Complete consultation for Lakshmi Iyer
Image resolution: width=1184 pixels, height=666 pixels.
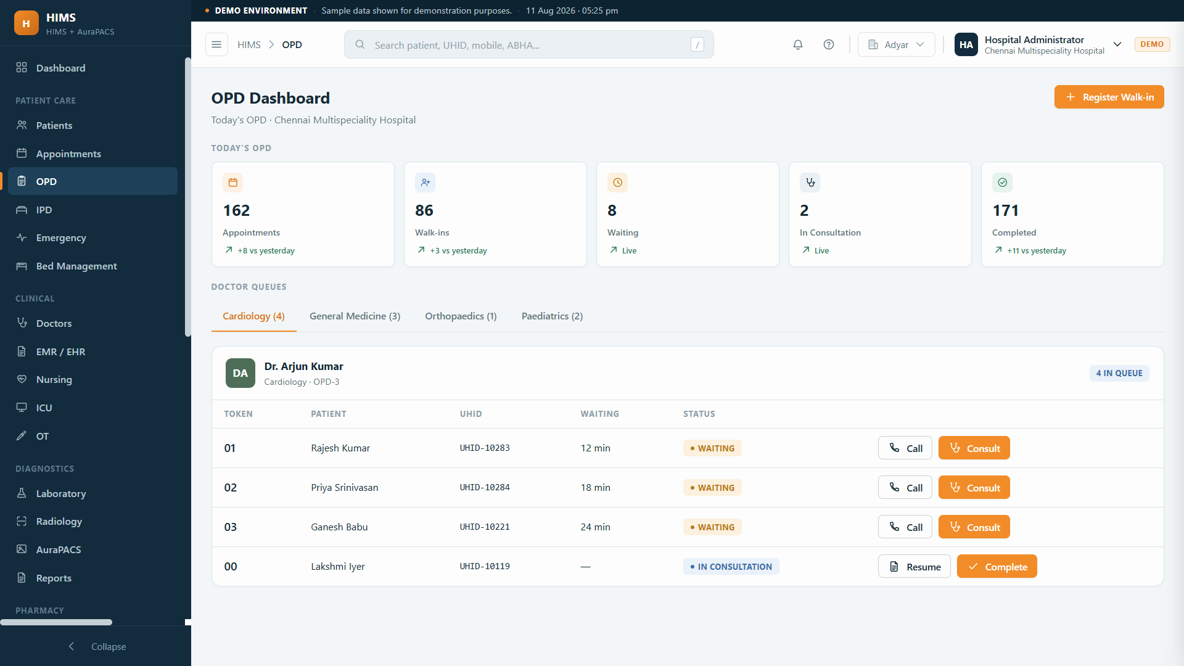[997, 567]
